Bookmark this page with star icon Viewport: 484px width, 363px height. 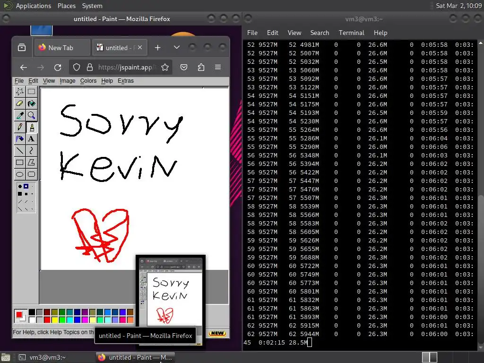pyautogui.click(x=165, y=67)
